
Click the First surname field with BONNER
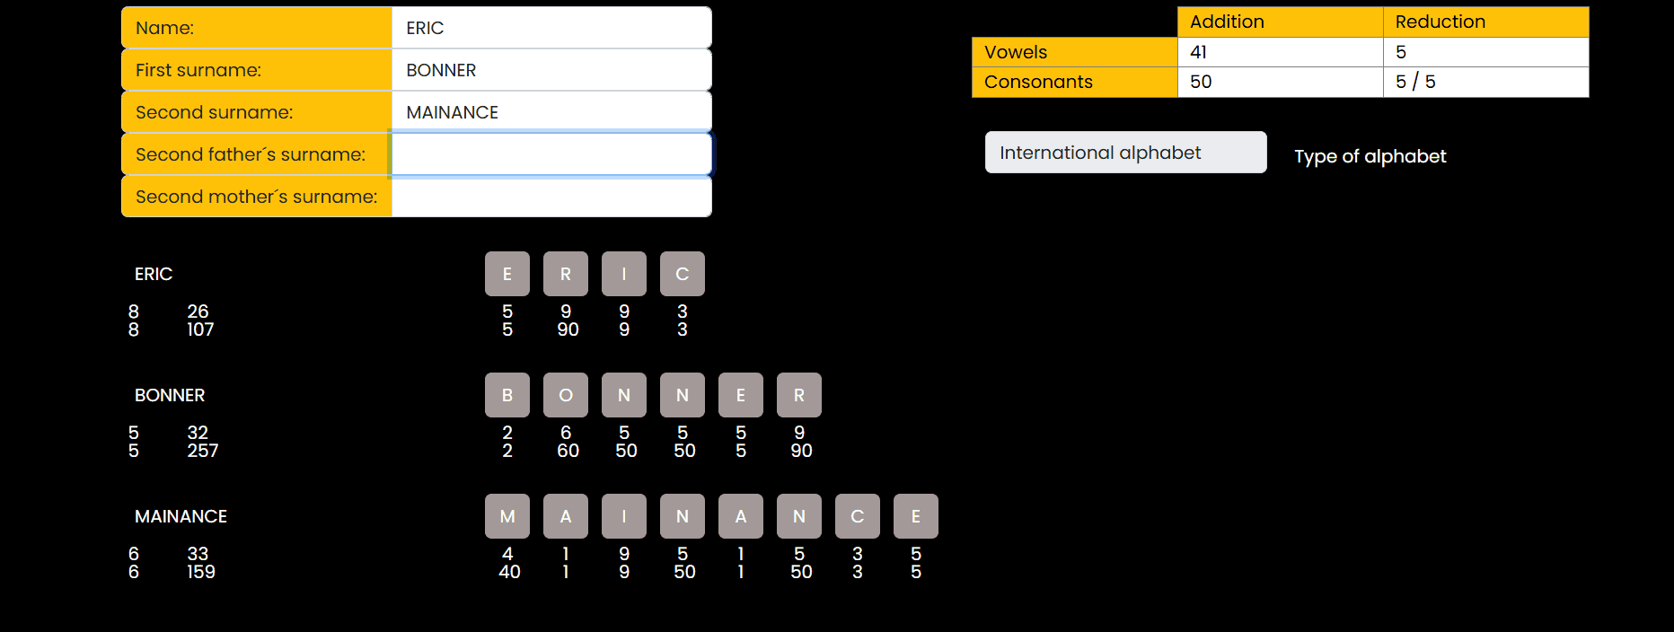pos(551,70)
